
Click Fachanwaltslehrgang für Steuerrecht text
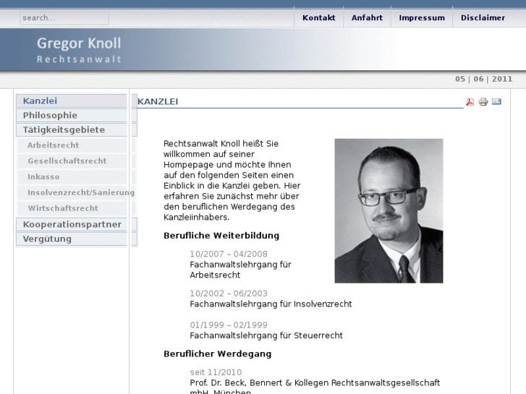(266, 335)
